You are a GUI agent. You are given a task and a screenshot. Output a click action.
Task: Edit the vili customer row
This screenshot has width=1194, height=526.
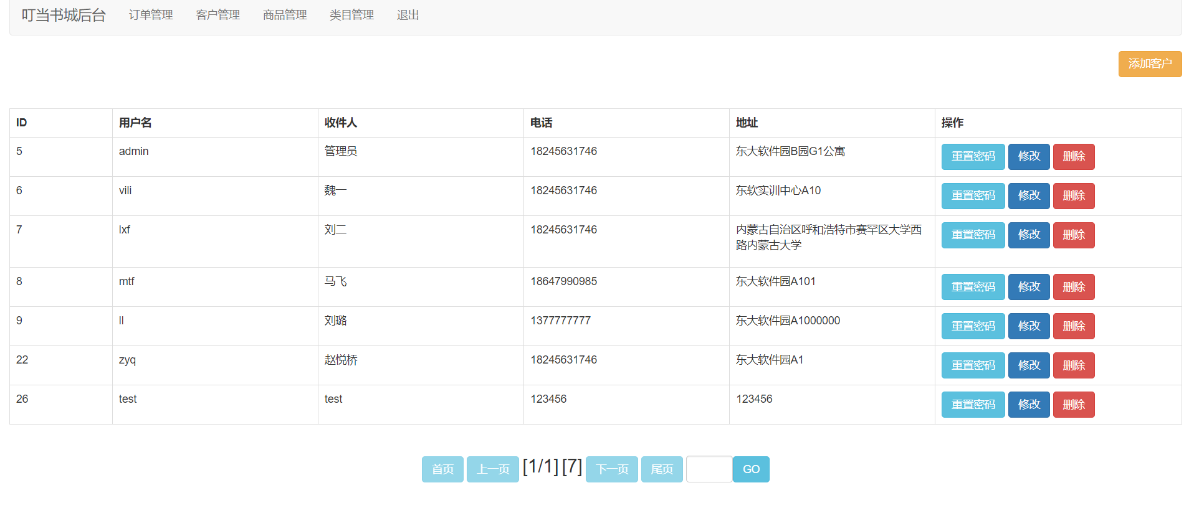coord(1028,196)
